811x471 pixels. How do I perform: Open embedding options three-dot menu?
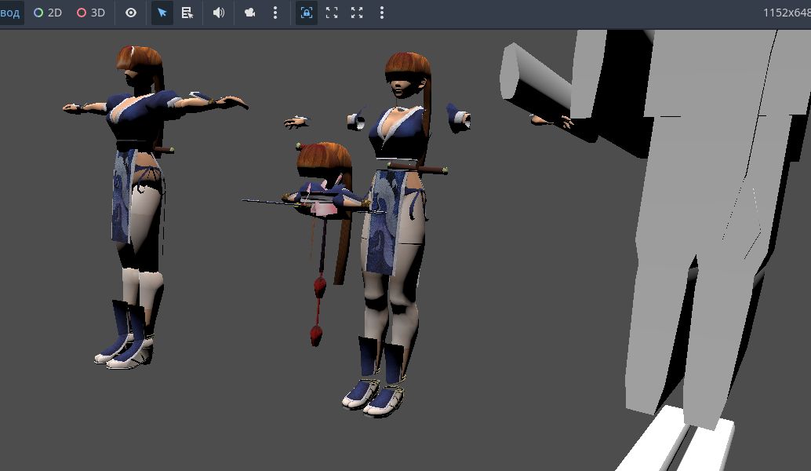pyautogui.click(x=382, y=13)
